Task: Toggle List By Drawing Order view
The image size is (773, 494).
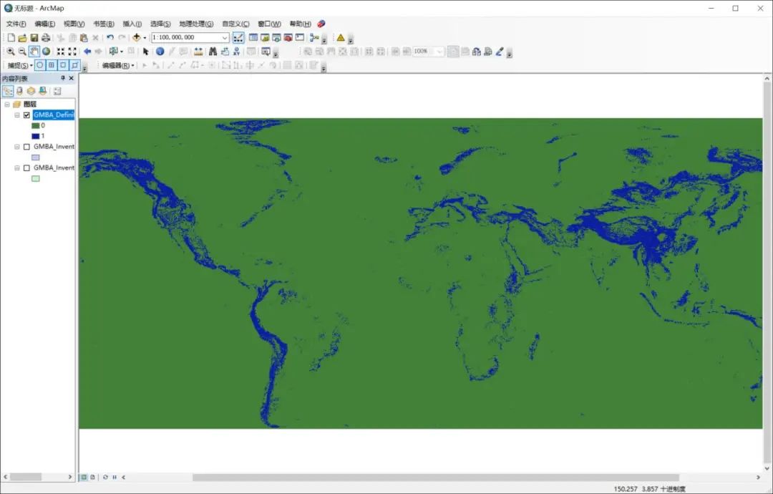Action: 7,91
